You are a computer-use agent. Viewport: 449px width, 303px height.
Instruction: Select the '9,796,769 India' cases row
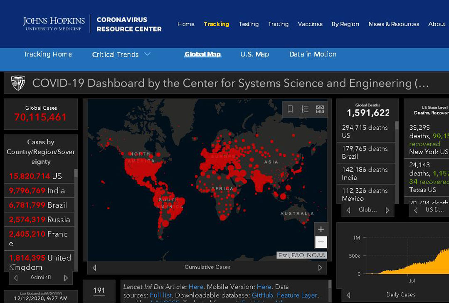[x=39, y=190]
